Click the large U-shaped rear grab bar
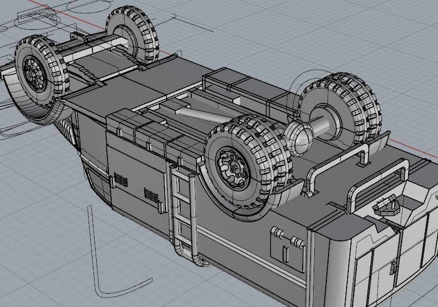The image size is (438, 307). pyautogui.click(x=378, y=175)
